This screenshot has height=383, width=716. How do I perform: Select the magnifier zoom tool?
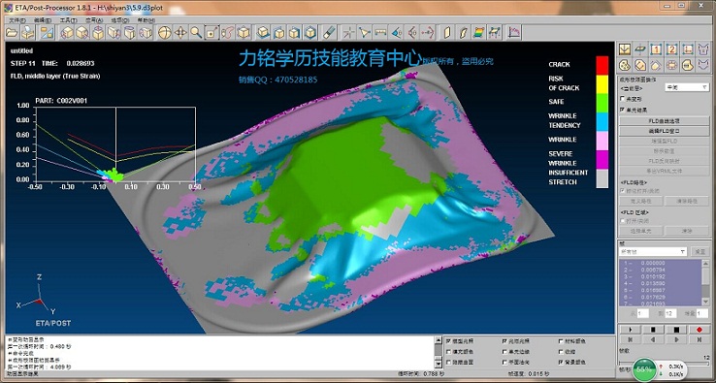(196, 32)
